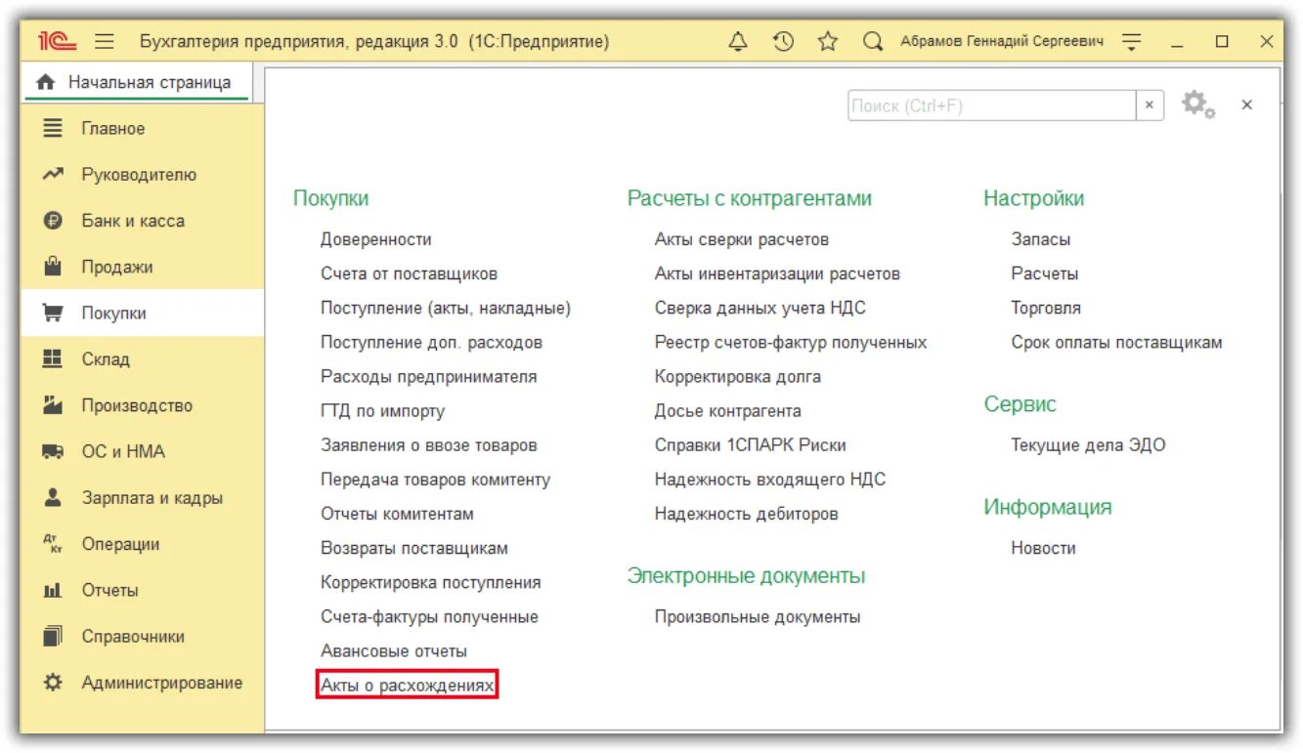
Task: Open the Администрирование section label
Action: tap(162, 683)
